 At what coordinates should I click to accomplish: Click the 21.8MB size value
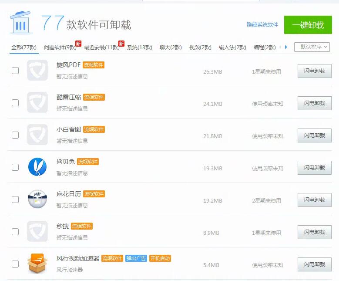click(x=213, y=136)
